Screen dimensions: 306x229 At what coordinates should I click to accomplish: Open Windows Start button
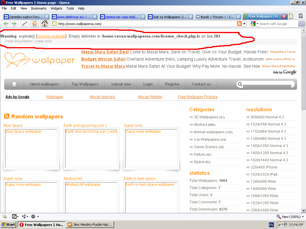click(8, 225)
